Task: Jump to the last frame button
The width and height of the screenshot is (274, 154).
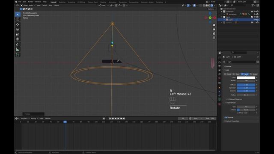Action: [124, 118]
